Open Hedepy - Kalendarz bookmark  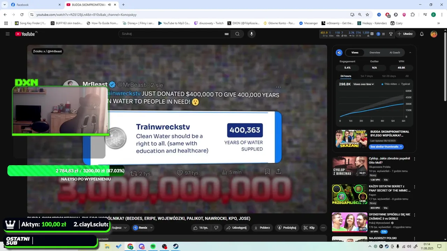pyautogui.click(x=372, y=23)
